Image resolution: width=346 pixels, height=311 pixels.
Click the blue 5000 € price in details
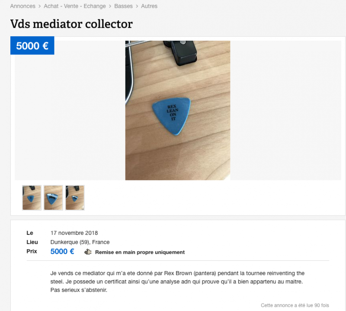[x=62, y=251]
